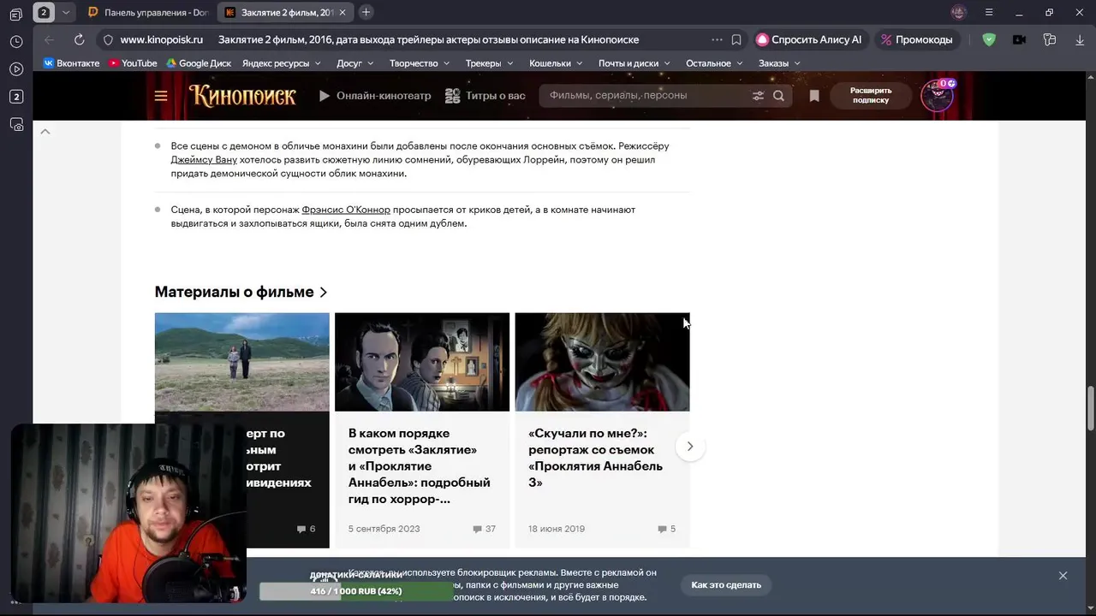The height and width of the screenshot is (616, 1096).
Task: Click the www.kinopoisk.ru address field
Action: 161,39
